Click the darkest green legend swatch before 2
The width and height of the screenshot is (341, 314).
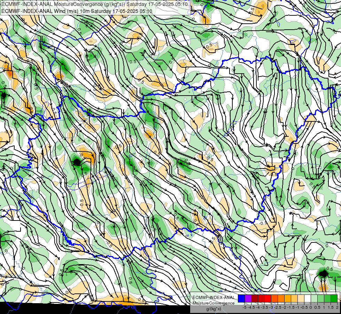[334, 298]
